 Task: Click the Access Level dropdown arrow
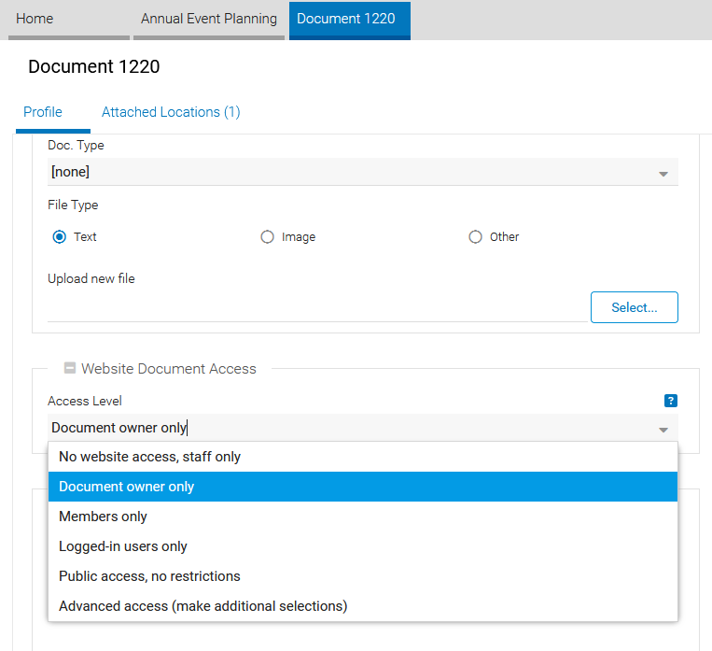pos(663,429)
